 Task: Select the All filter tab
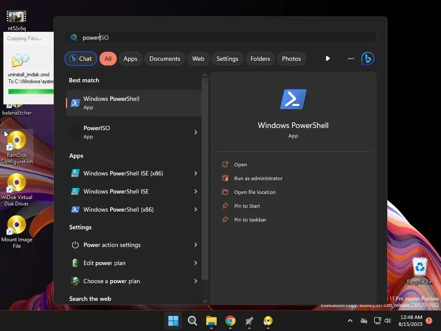(108, 59)
